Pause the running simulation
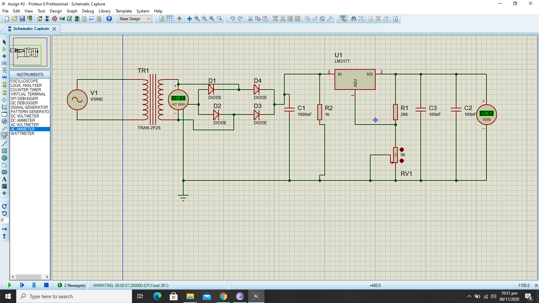Viewport: 539px width, 303px height. 34,285
